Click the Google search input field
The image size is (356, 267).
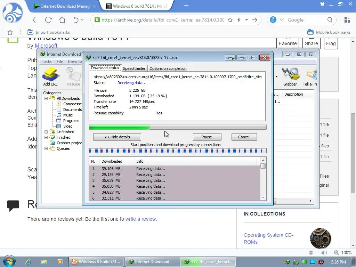(x=306, y=20)
